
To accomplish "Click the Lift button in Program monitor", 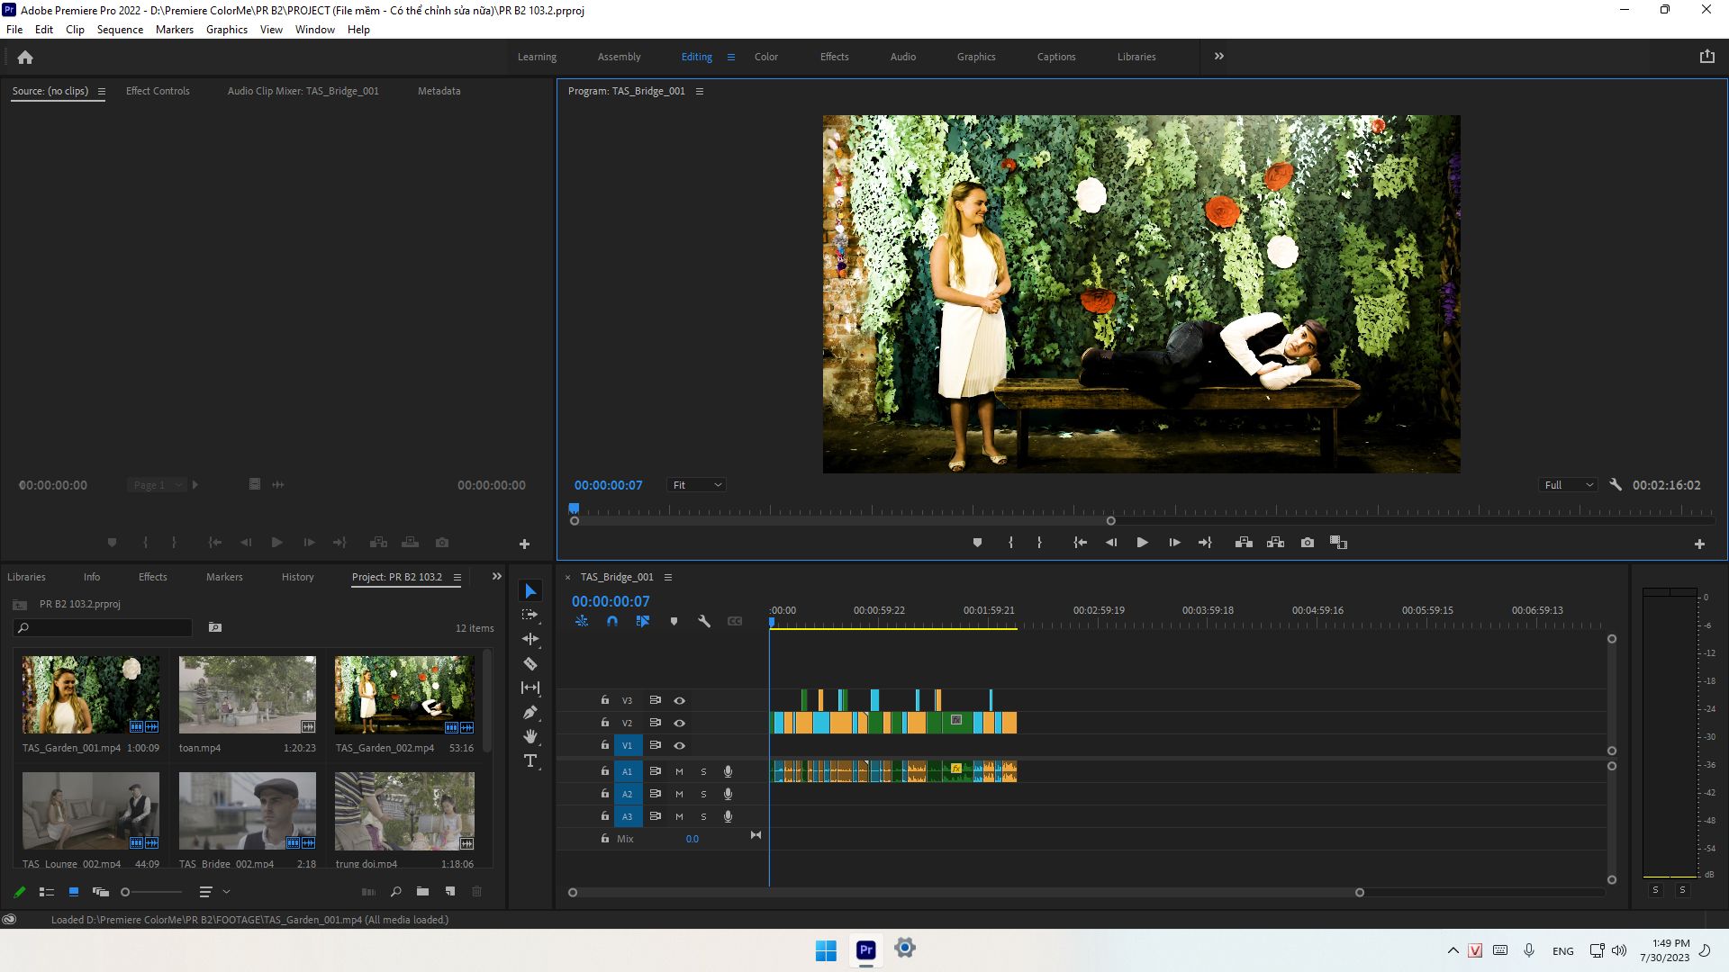I will pos(1244,543).
